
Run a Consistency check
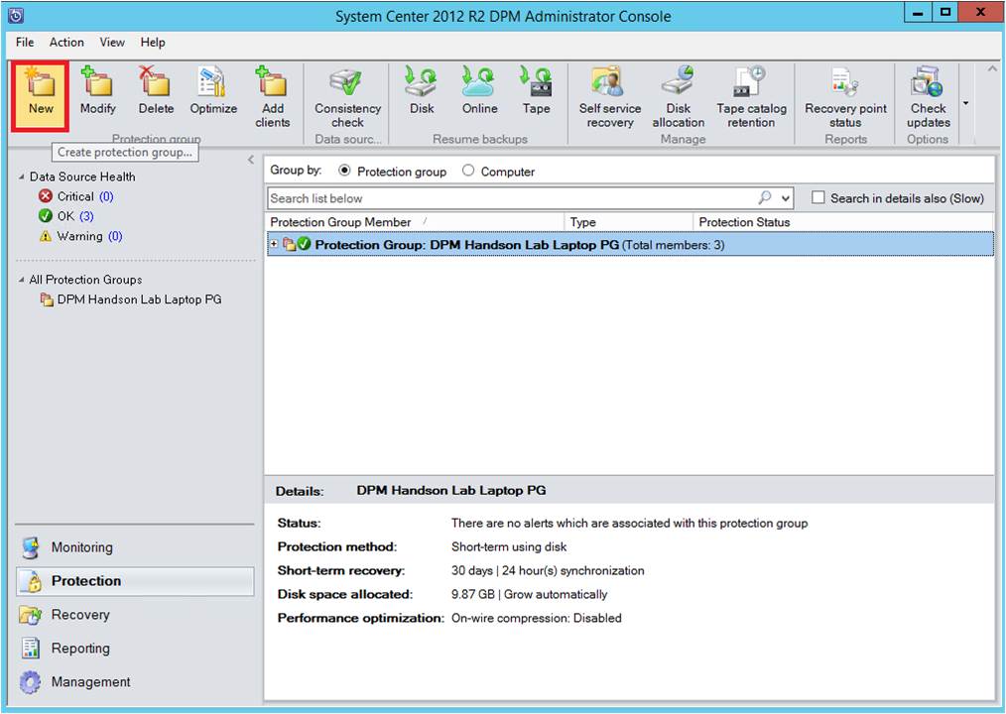pyautogui.click(x=346, y=94)
